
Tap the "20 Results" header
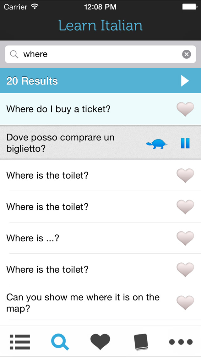click(32, 81)
